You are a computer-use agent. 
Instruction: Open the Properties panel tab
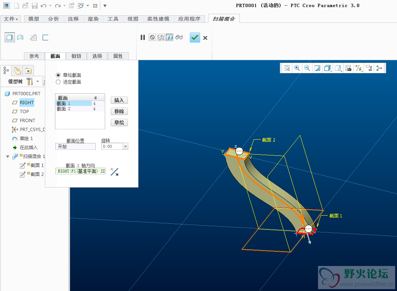(118, 56)
